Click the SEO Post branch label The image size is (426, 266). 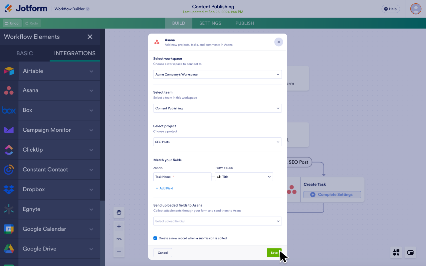(299, 162)
